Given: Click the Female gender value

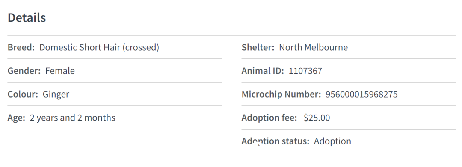Looking at the screenshot, I should [60, 71].
